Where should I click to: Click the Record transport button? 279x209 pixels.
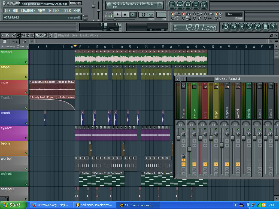click(133, 15)
